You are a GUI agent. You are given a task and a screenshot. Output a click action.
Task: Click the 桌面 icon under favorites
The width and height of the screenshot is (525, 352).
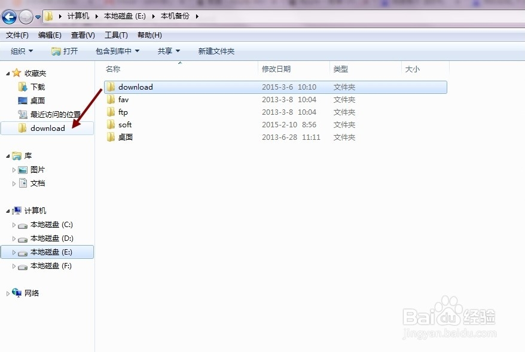coord(23,101)
